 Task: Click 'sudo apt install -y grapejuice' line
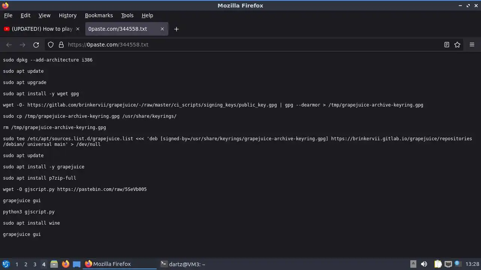pos(44,167)
